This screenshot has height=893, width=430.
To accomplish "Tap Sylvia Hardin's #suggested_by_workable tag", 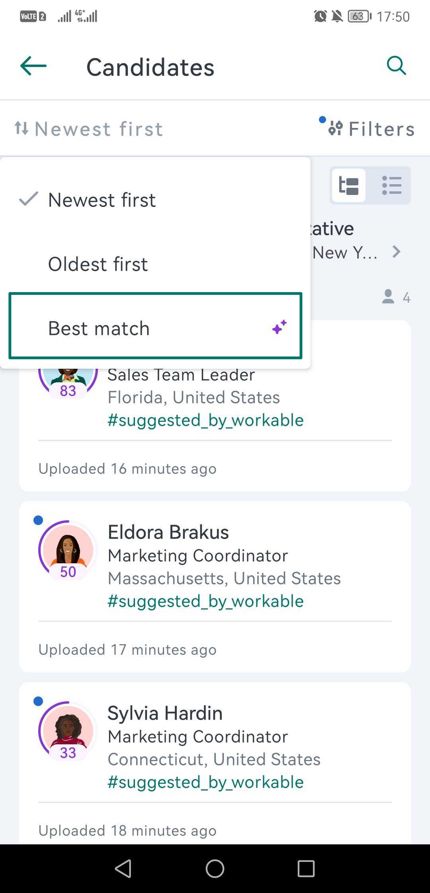I will (205, 782).
